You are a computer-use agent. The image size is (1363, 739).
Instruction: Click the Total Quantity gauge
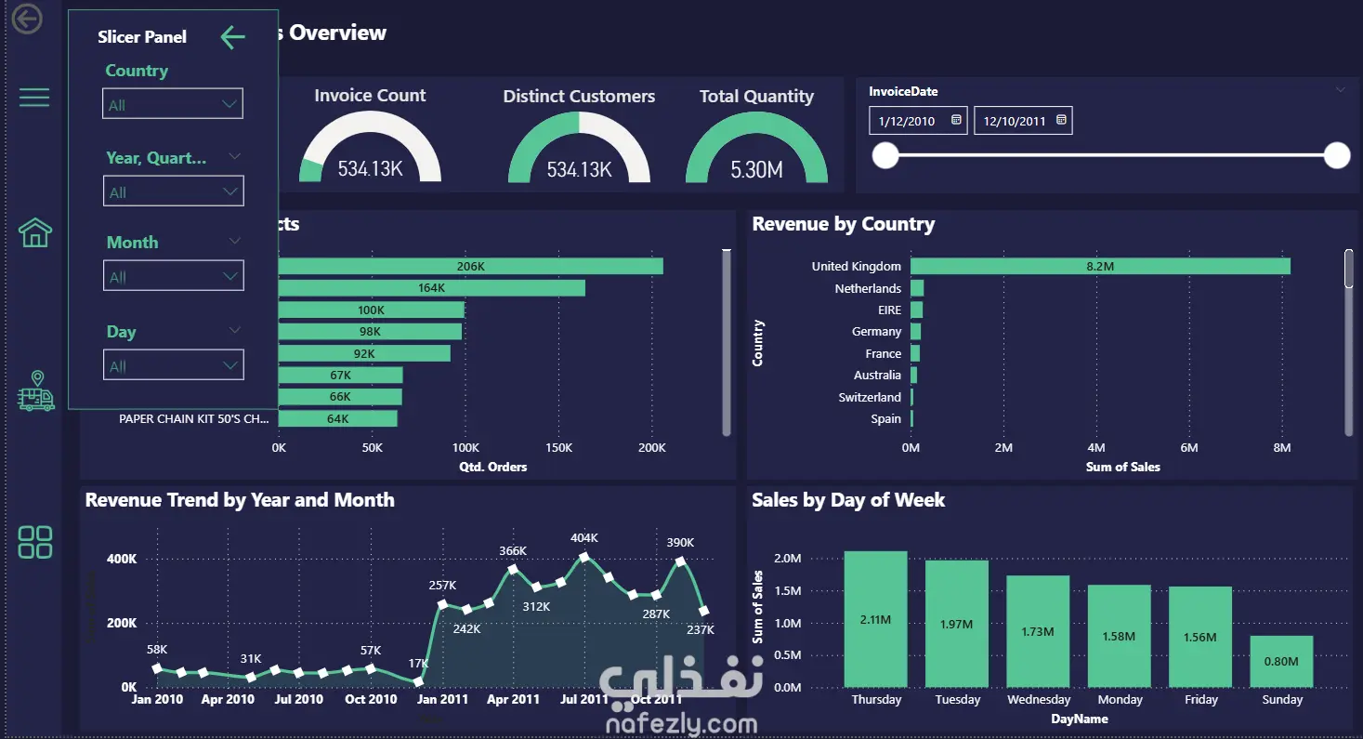(x=756, y=147)
